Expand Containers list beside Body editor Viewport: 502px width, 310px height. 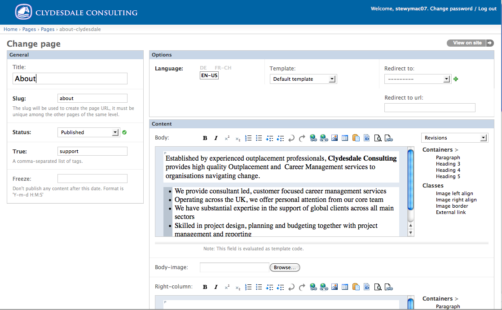pyautogui.click(x=440, y=150)
